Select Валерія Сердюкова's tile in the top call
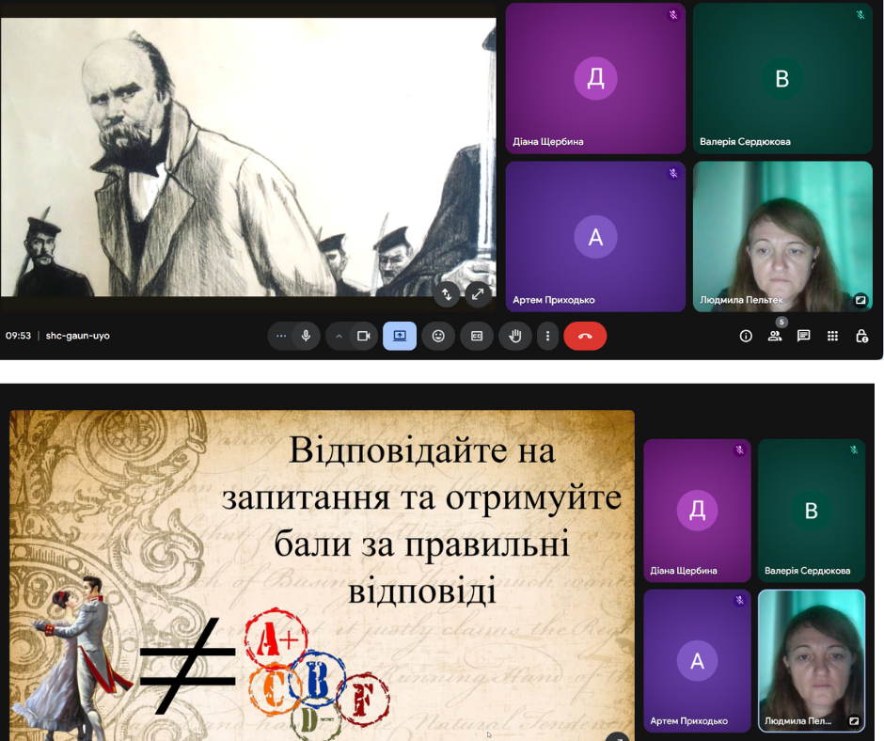The height and width of the screenshot is (741, 884). (782, 78)
